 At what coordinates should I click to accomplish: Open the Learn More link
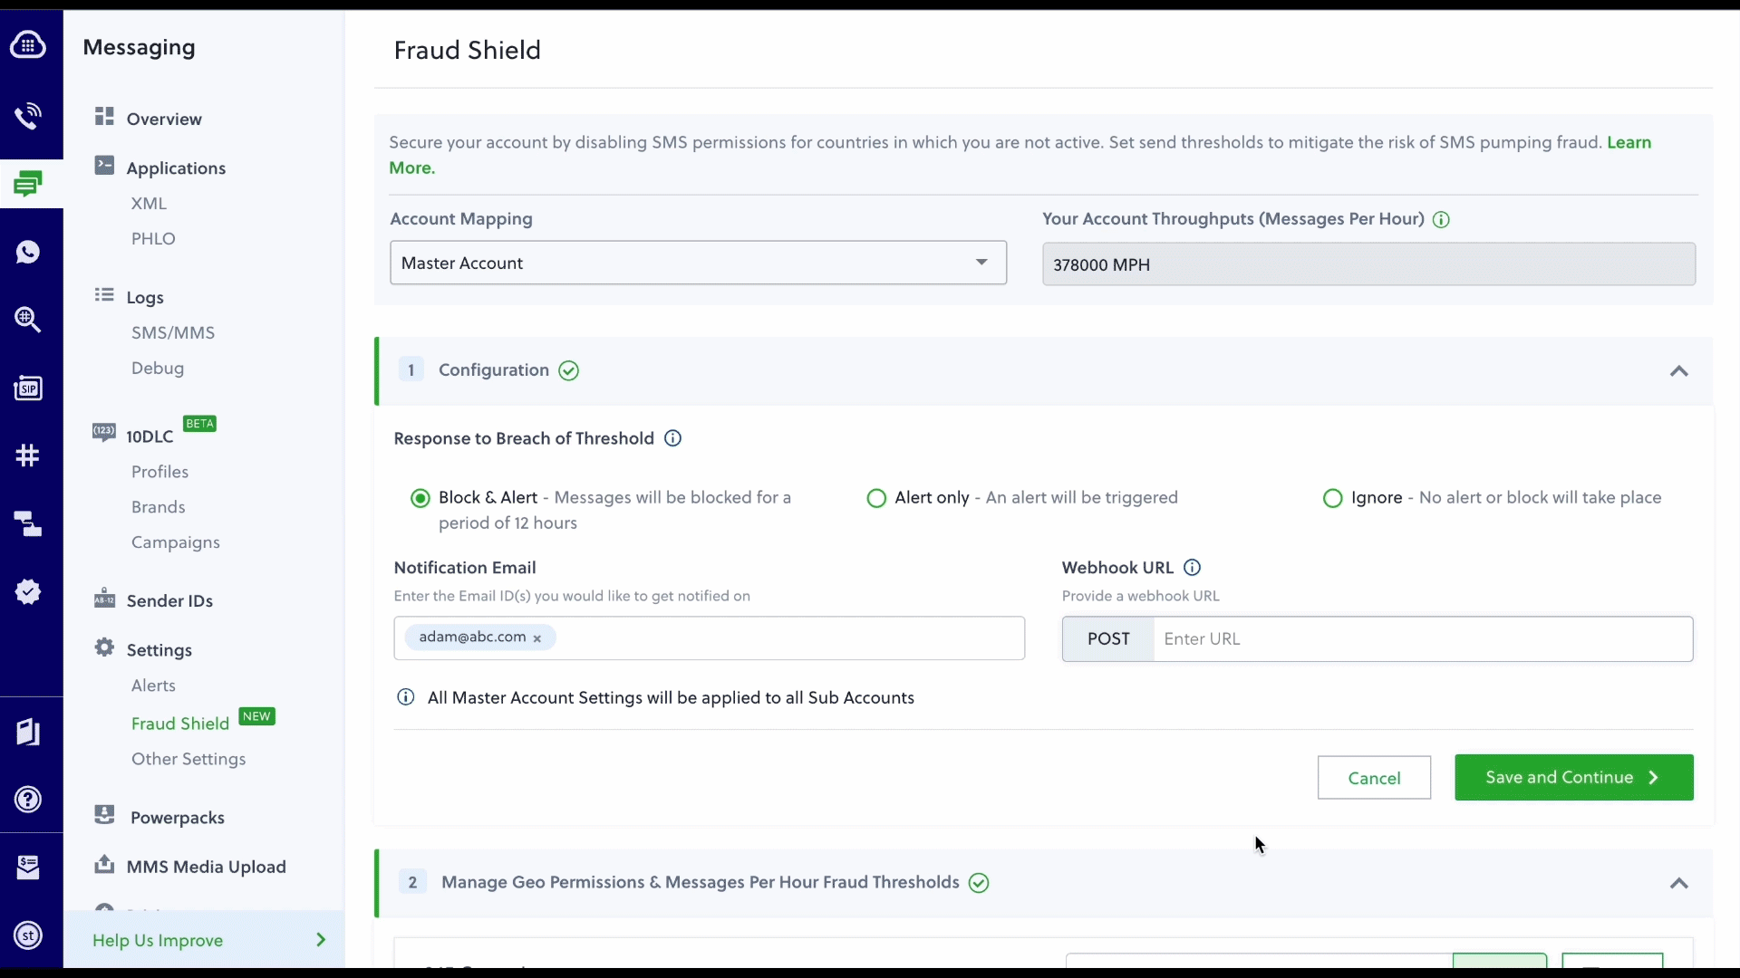click(1629, 142)
